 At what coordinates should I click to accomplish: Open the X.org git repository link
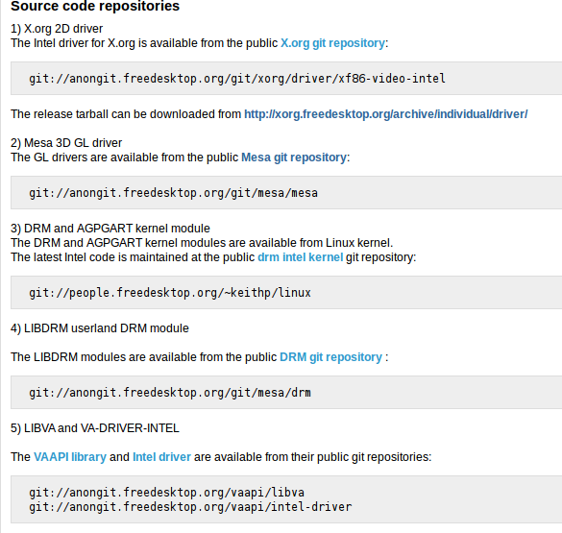[x=332, y=43]
